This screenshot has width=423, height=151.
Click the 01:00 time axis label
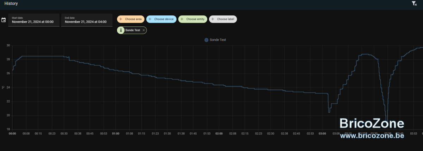pyautogui.click(x=116, y=133)
